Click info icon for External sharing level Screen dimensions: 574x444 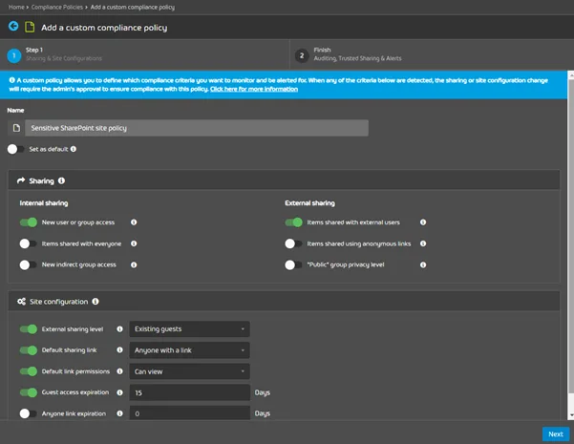tap(119, 329)
